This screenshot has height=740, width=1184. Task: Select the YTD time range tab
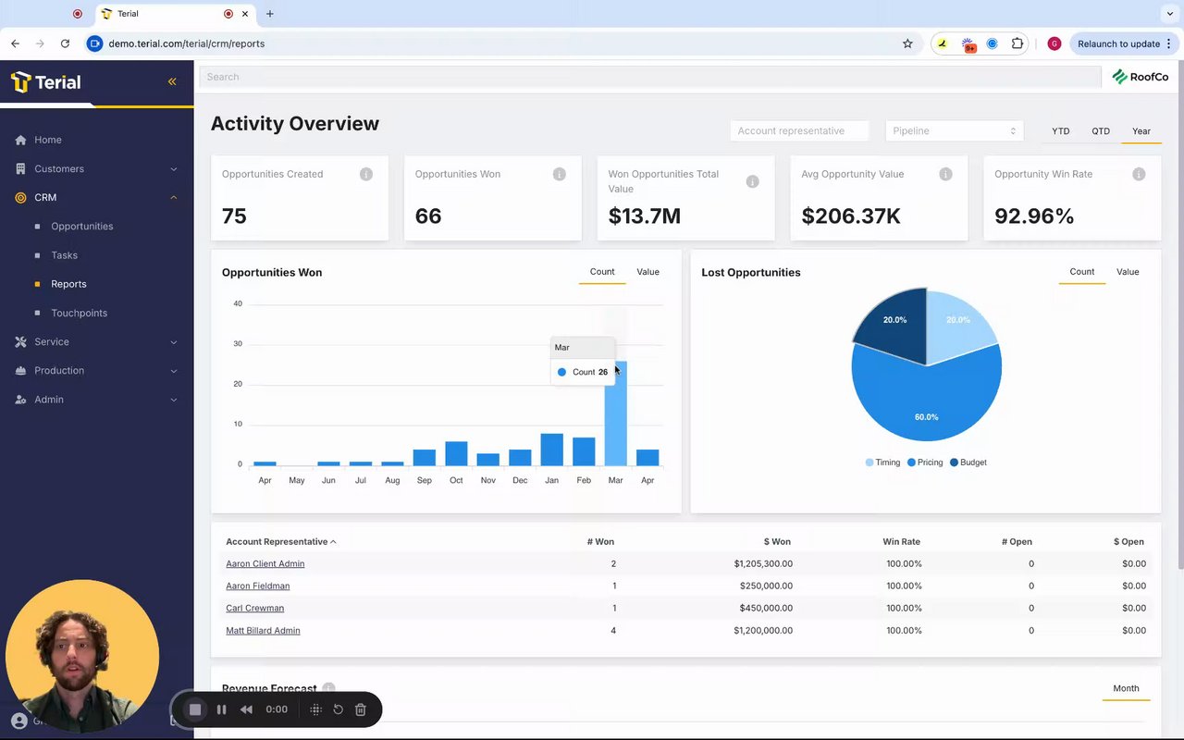1061,131
